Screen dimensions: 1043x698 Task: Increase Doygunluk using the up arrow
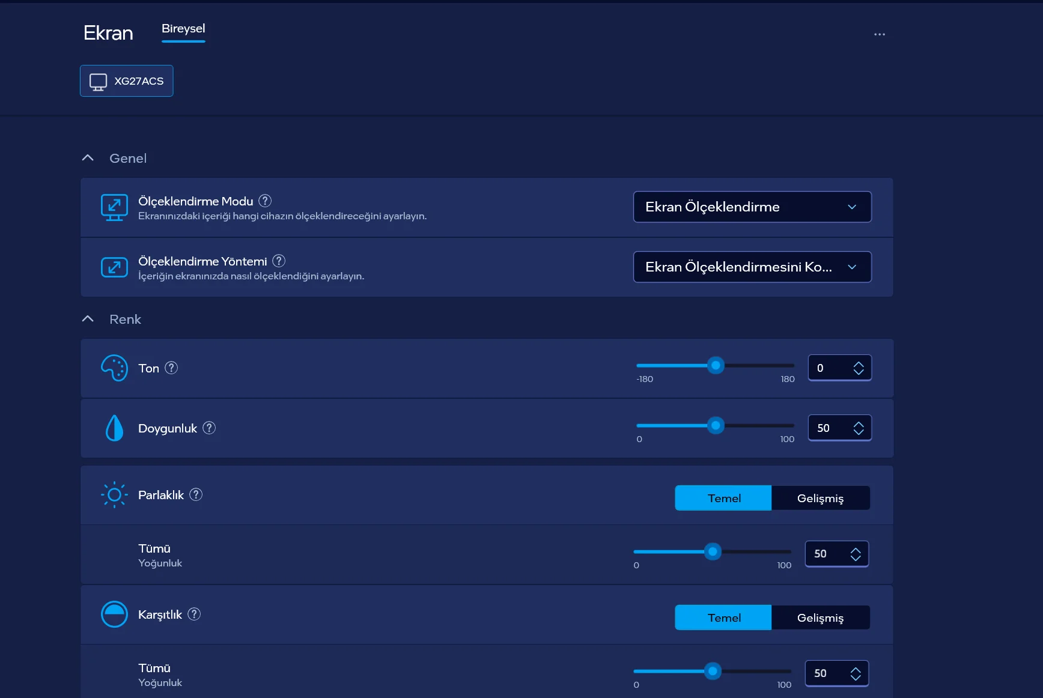tap(859, 424)
